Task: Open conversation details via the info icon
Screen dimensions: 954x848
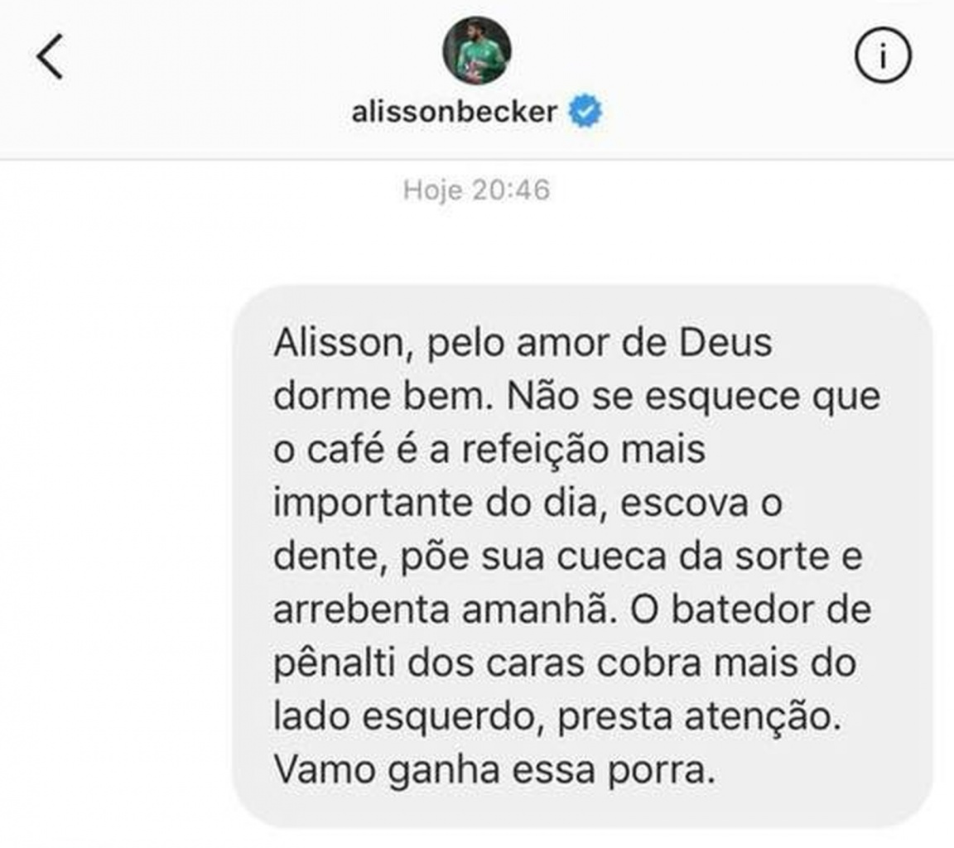Action: point(882,56)
